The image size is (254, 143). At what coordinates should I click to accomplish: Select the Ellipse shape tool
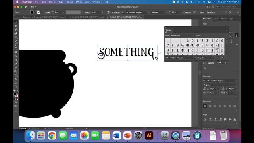[16, 37]
